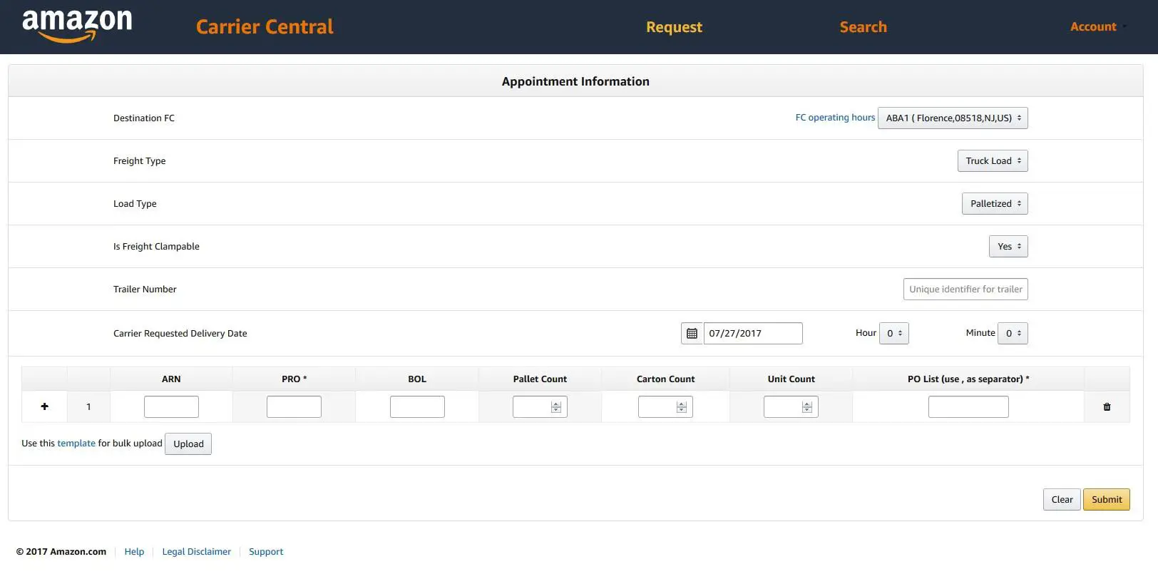This screenshot has width=1158, height=574.
Task: Open the bulk upload template link
Action: [x=76, y=443]
